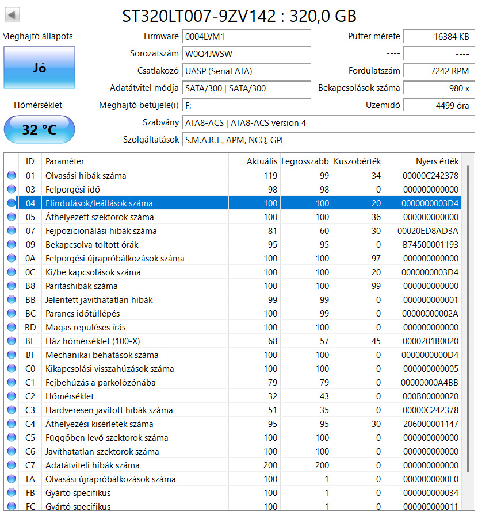This screenshot has height=512, width=478.
Task: Click the Sorozatszám field W0Q4JWSW
Action: click(x=246, y=54)
